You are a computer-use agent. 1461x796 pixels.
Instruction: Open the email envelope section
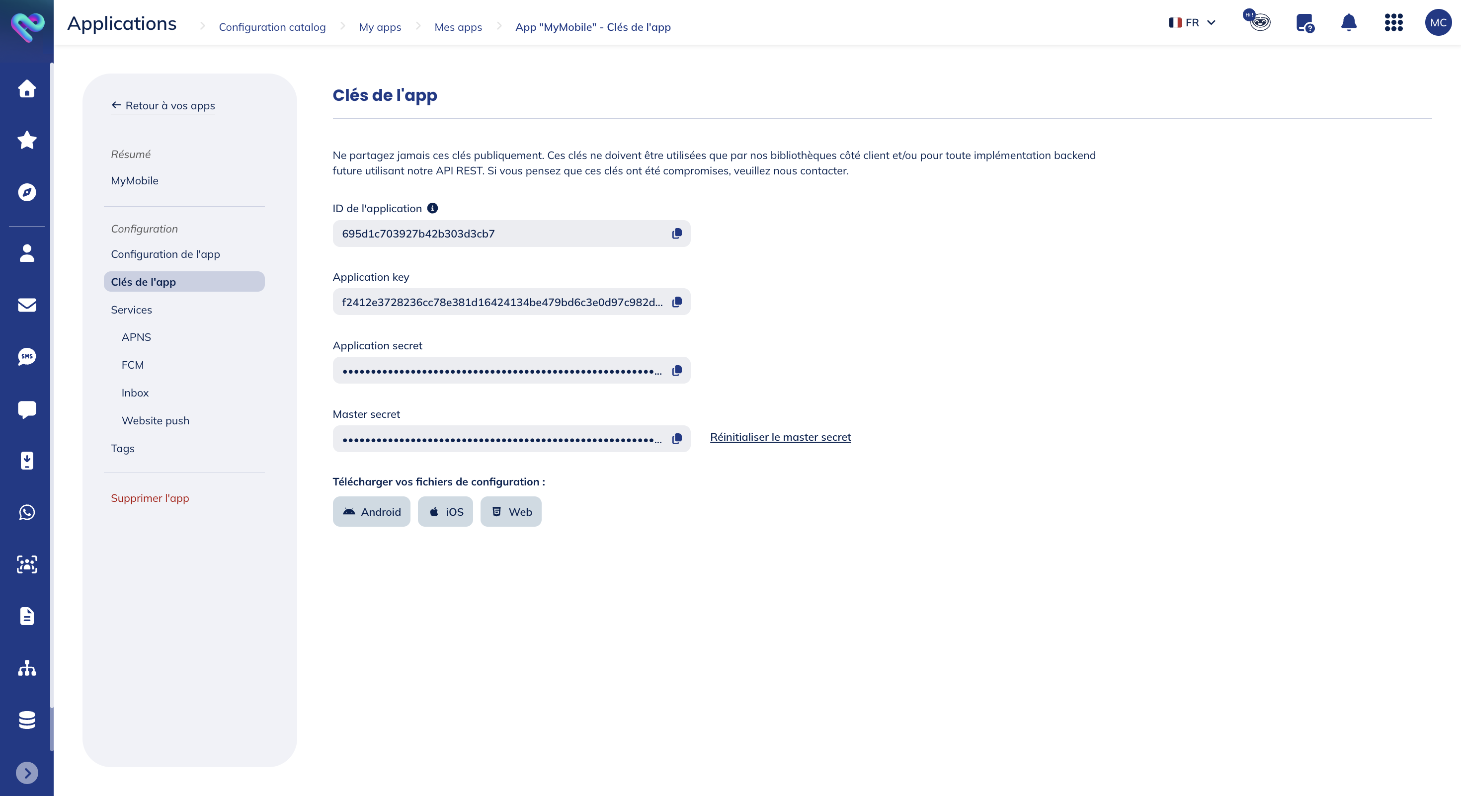(x=27, y=305)
